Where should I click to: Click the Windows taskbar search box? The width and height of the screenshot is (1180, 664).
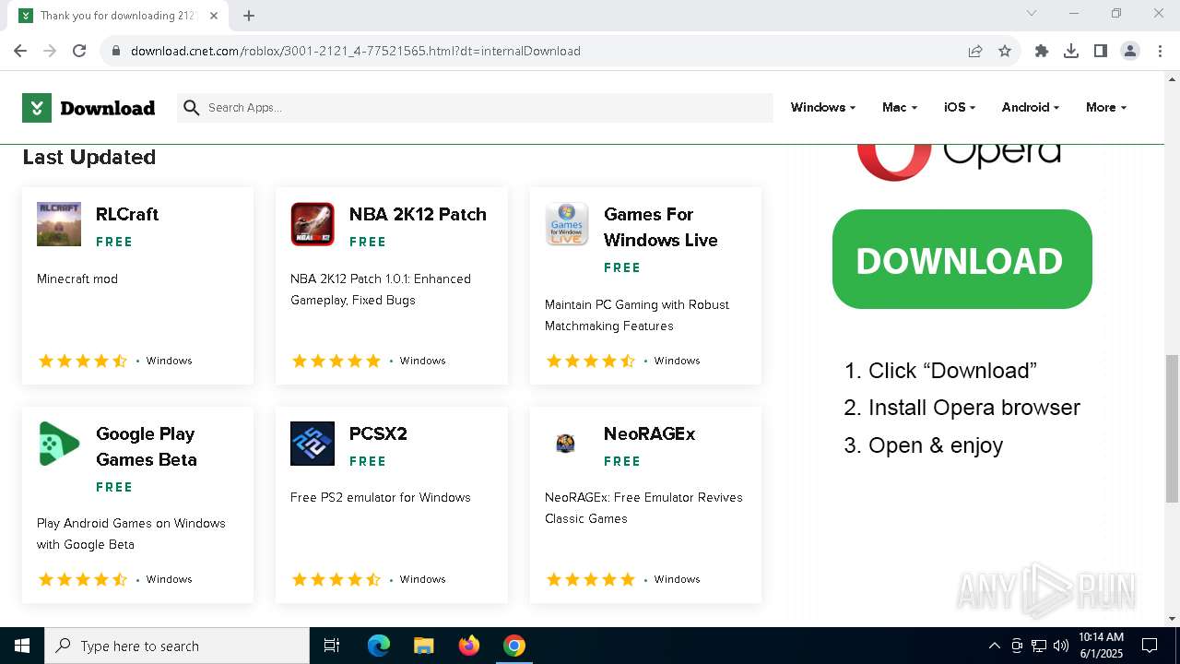tap(177, 646)
